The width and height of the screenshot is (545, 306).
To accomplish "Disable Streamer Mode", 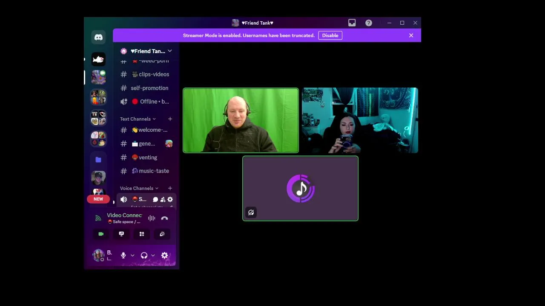I will coord(330,35).
